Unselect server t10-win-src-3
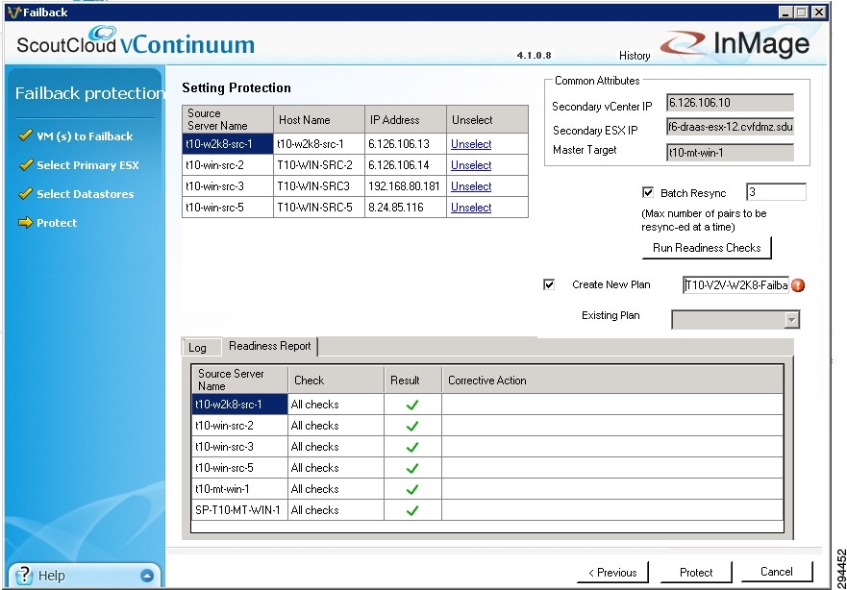The width and height of the screenshot is (847, 590). (x=471, y=186)
